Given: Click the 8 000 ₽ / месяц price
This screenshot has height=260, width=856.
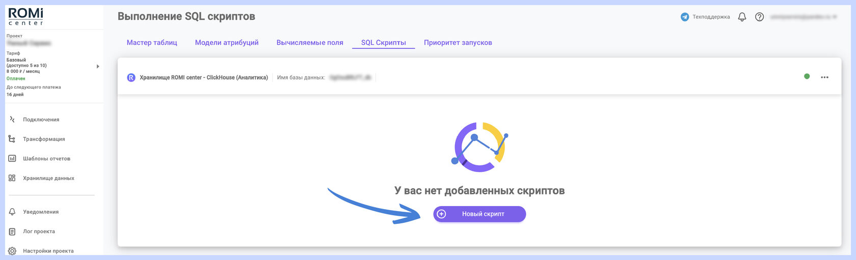Looking at the screenshot, I should (23, 71).
